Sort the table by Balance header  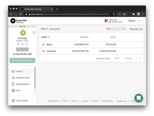84,37
